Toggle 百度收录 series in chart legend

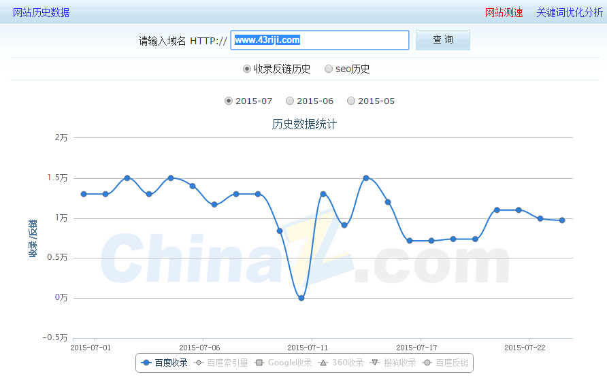164,363
